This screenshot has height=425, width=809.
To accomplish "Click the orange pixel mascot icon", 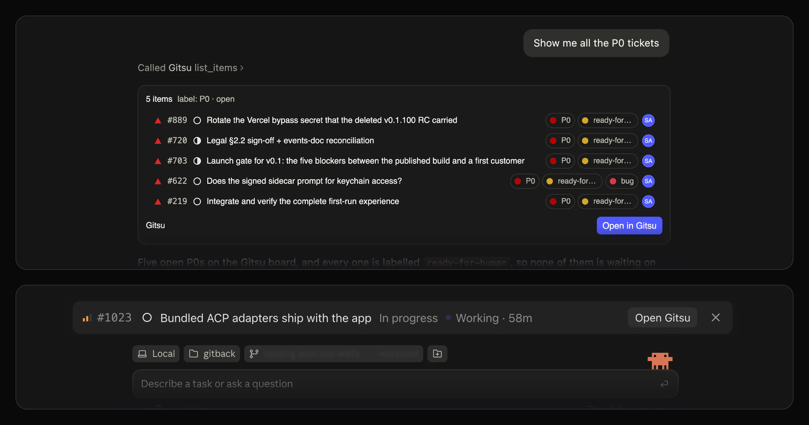I will coord(660,361).
